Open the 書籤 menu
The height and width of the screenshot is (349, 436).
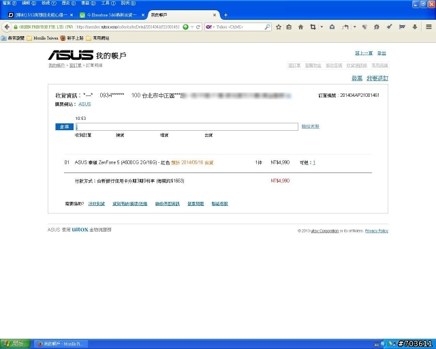(x=89, y=3)
